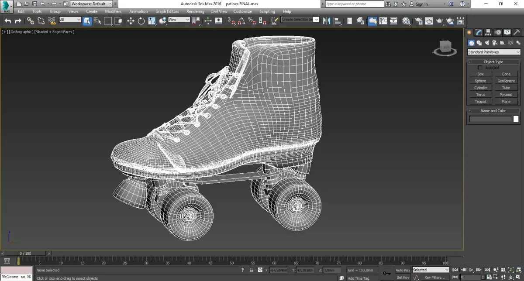The image size is (524, 281).
Task: Toggle Set Key mode
Action: tap(403, 278)
